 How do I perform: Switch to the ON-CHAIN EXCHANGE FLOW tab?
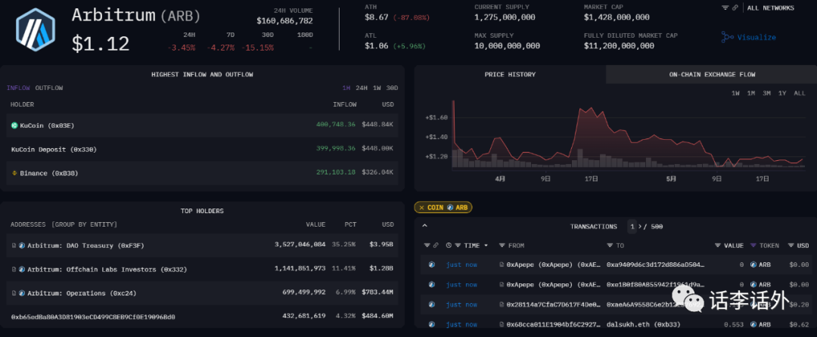point(712,74)
